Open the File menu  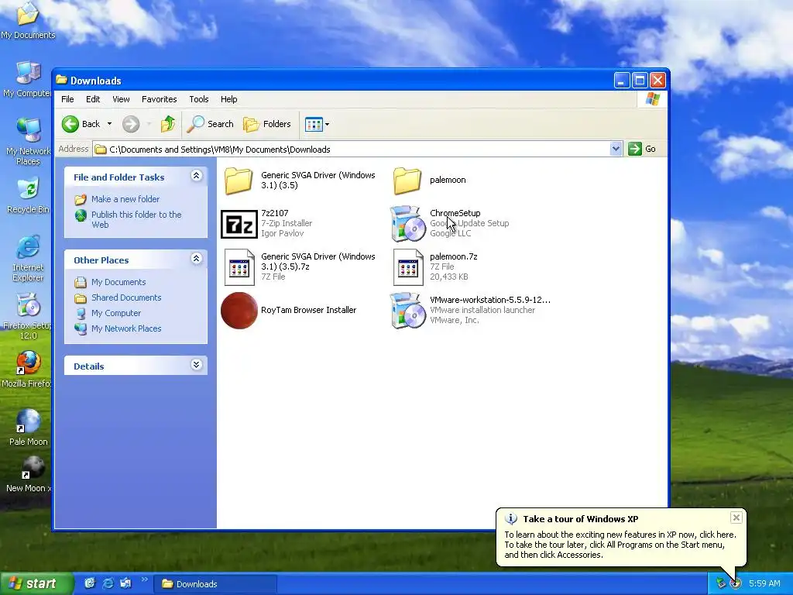pyautogui.click(x=67, y=99)
